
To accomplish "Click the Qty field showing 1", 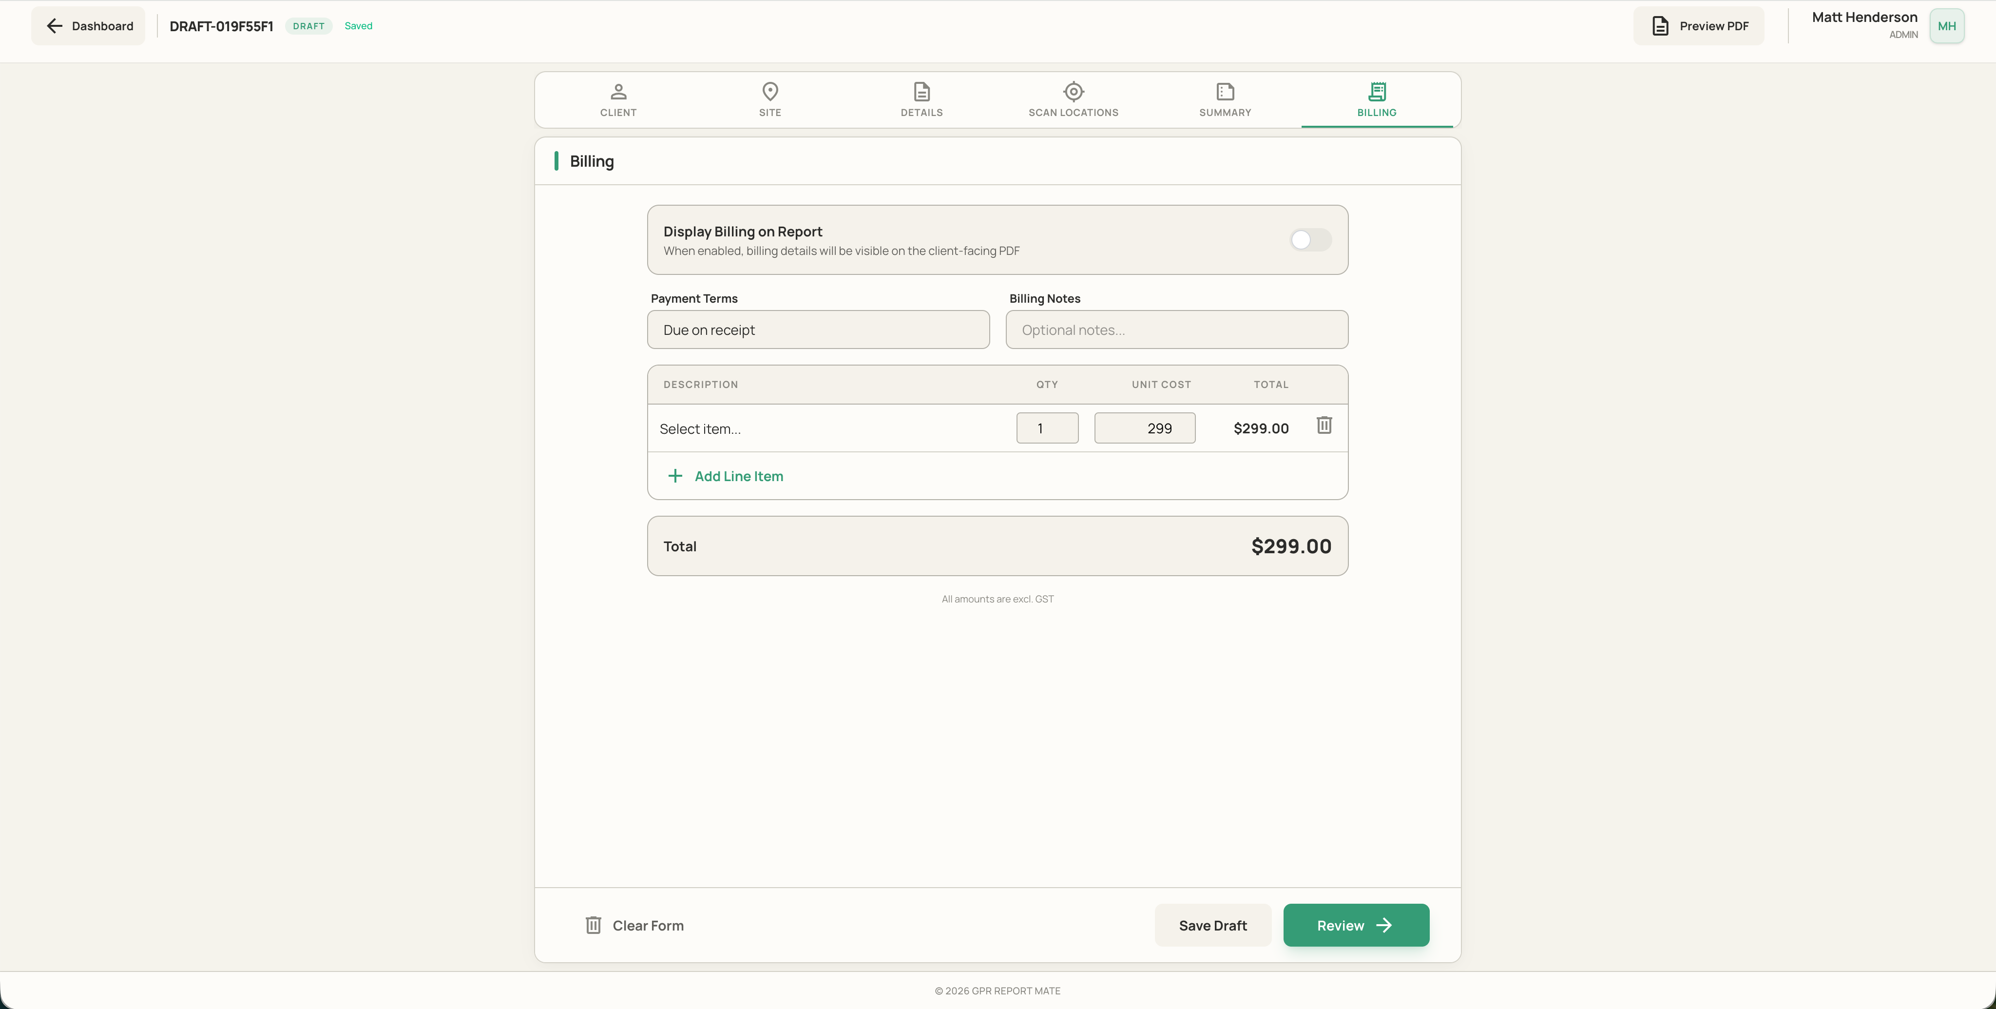I will tap(1047, 428).
